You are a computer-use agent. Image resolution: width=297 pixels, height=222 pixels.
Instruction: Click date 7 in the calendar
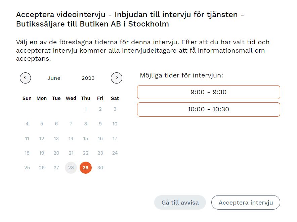pos(71,124)
